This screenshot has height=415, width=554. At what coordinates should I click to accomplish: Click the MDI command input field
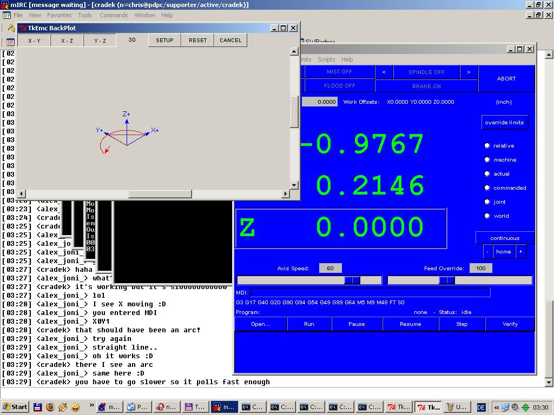tap(370, 292)
